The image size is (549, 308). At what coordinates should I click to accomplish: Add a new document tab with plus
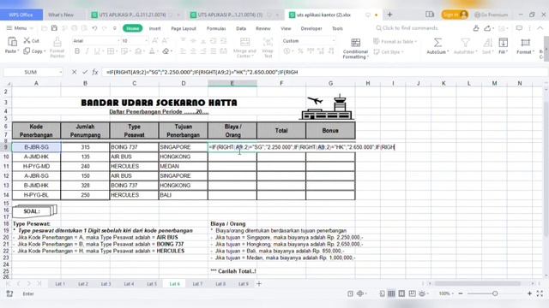(x=389, y=15)
